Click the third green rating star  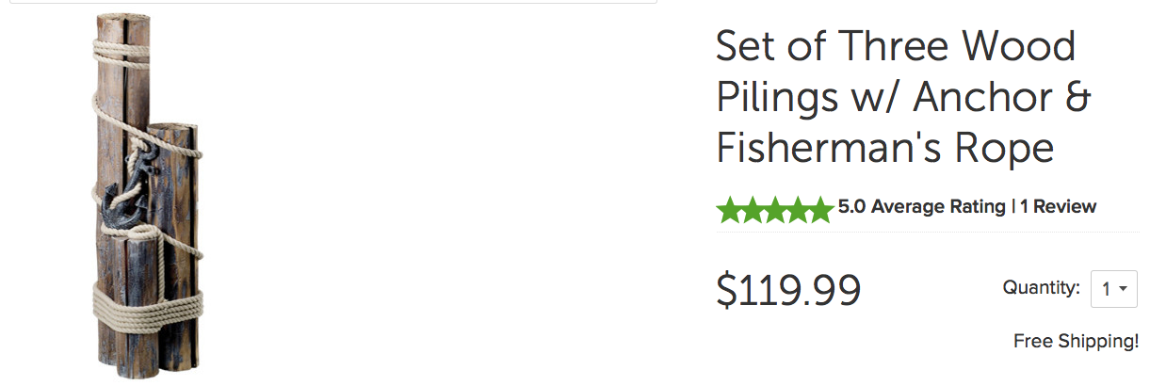click(774, 209)
